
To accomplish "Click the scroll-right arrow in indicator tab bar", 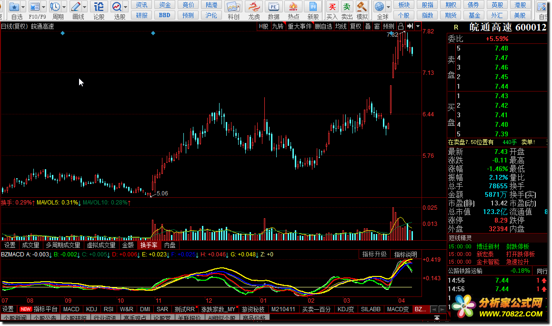I will pos(442,309).
